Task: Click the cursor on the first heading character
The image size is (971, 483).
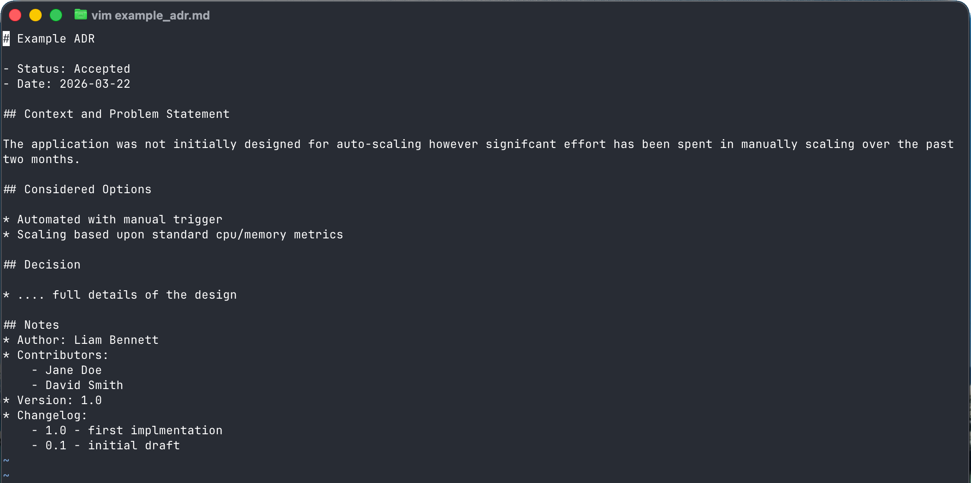Action: coord(6,39)
